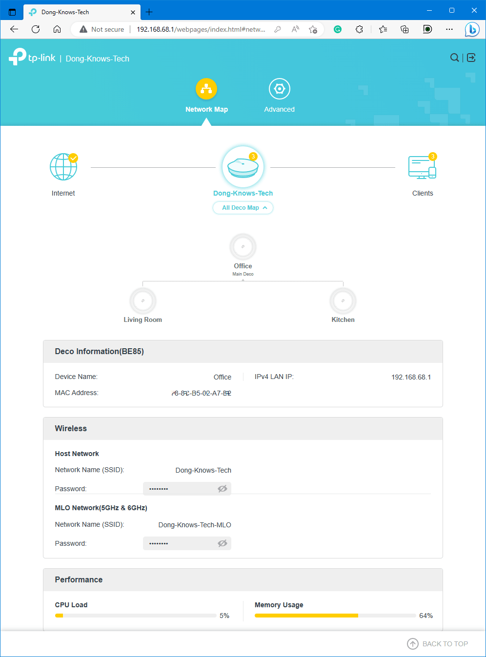The width and height of the screenshot is (486, 657).
Task: Open the Clients device list icon
Action: coord(422,167)
